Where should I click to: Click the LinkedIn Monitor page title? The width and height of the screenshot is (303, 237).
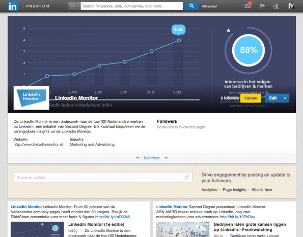click(x=76, y=98)
